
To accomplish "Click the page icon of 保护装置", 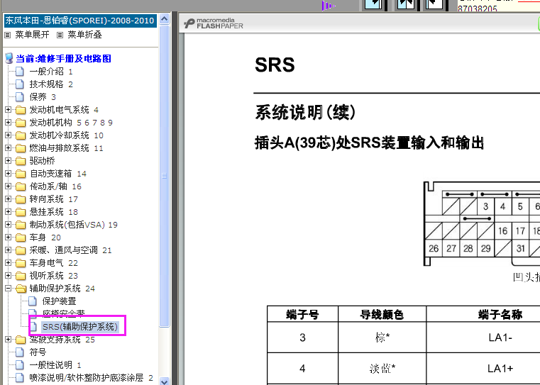I will 33,301.
